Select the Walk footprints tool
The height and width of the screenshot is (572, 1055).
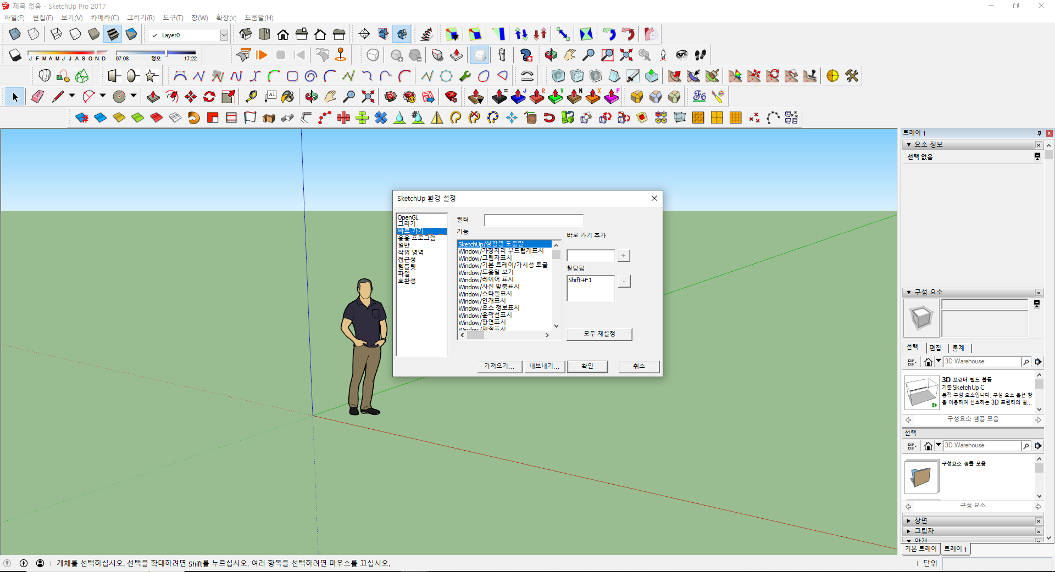(701, 55)
